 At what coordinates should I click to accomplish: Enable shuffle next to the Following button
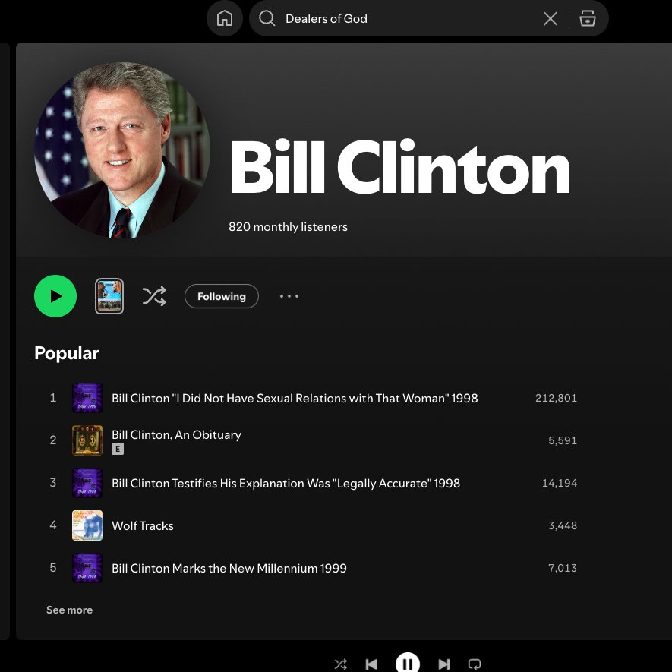(x=154, y=296)
